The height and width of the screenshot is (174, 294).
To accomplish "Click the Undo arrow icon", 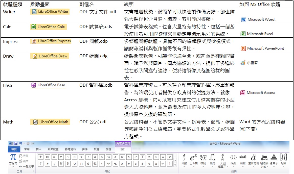I will pos(20,143).
